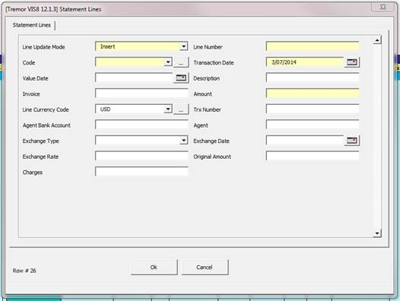Image resolution: width=400 pixels, height=301 pixels.
Task: Click the Row # 26 status text
Action: (24, 271)
